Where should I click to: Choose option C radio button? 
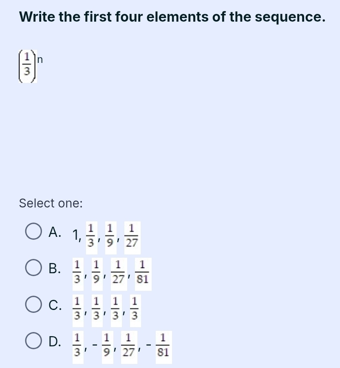(34, 305)
